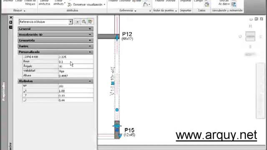The width and height of the screenshot is (267, 150).
Task: Select the '_Long a eje' property label
Action: pos(30,57)
